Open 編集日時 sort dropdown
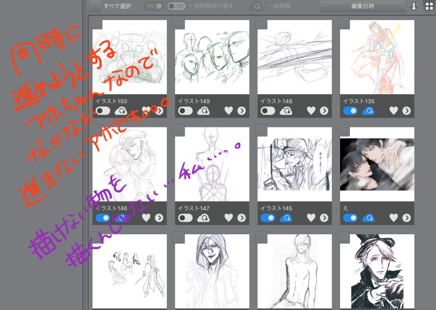 (x=362, y=6)
